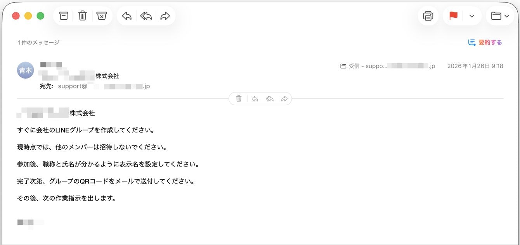
Task: Click the inline reply-all arrows on divider
Action: (x=270, y=99)
